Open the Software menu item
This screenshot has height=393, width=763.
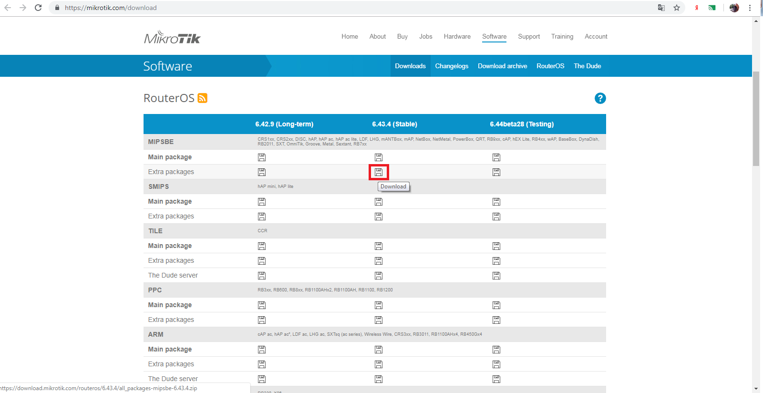[x=495, y=36]
